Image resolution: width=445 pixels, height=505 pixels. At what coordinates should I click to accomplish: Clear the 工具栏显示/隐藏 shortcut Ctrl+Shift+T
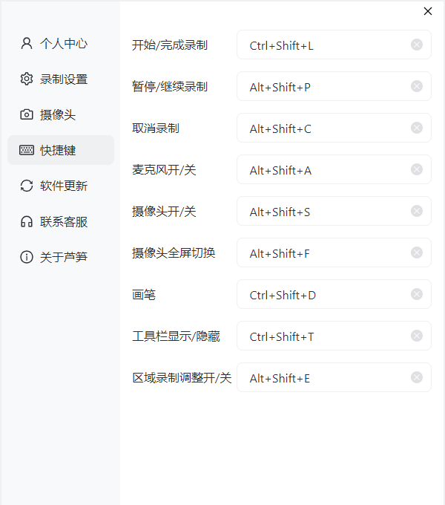[417, 336]
